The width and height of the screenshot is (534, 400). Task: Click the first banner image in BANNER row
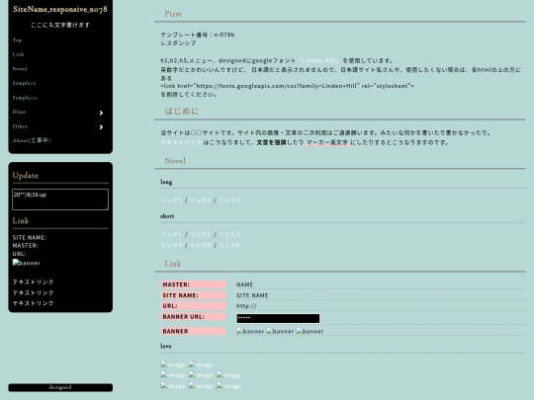[250, 331]
